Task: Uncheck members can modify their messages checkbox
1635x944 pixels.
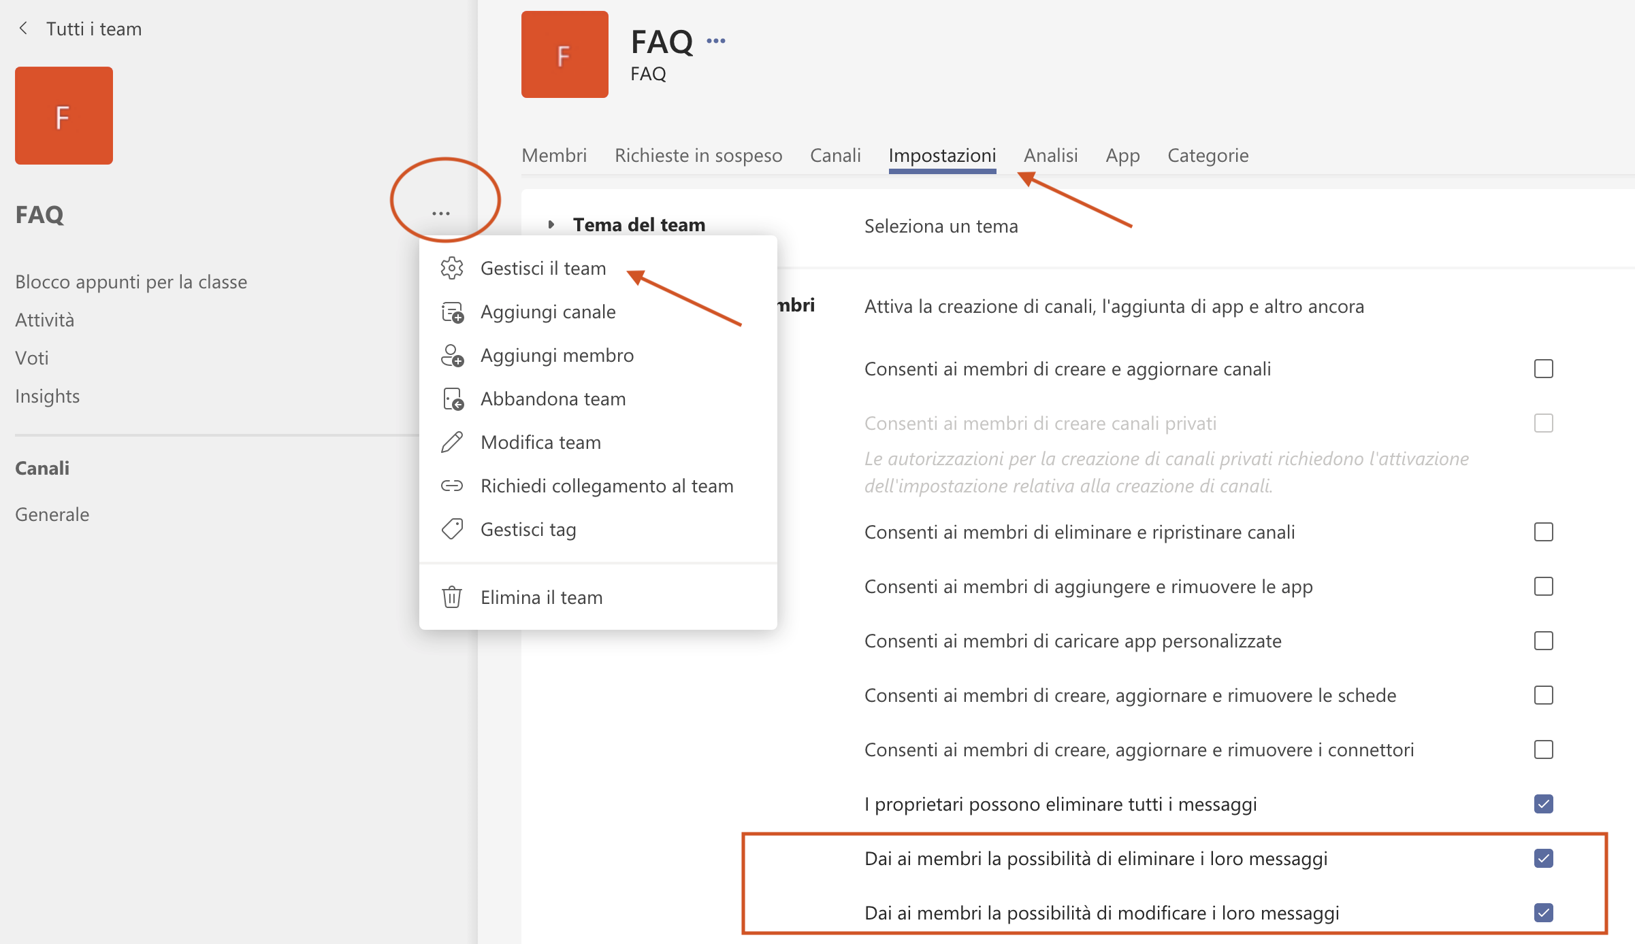Action: pos(1544,913)
